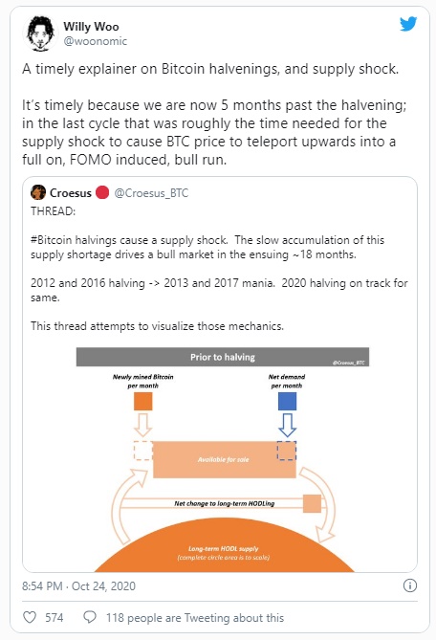Click the orange Newly mined Bitcoin square

[x=143, y=401]
